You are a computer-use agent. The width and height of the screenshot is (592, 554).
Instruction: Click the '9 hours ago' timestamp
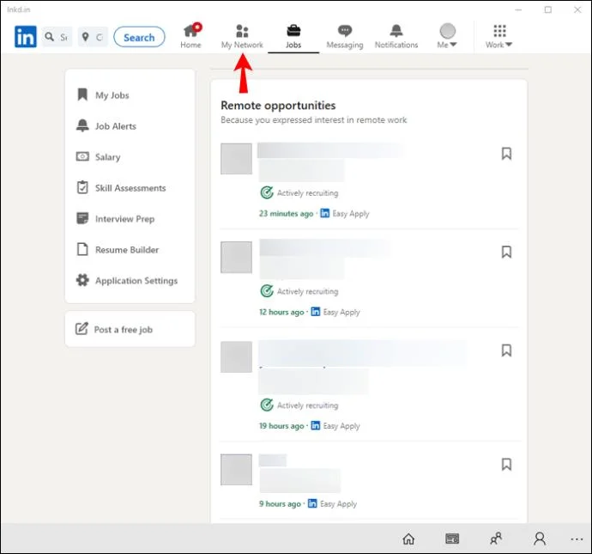click(281, 504)
